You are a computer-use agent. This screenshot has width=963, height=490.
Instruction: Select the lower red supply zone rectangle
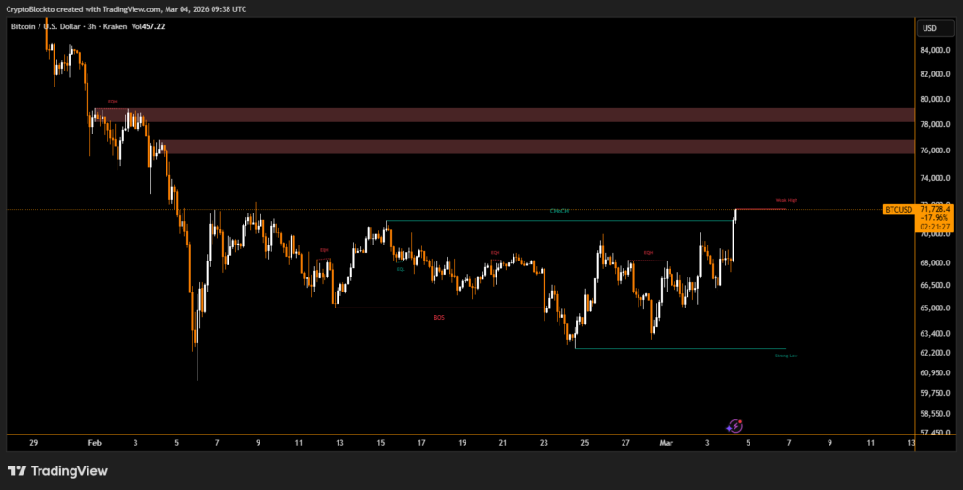click(527, 147)
